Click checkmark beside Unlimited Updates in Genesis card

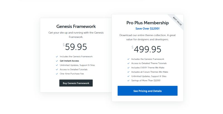pos(57,65)
